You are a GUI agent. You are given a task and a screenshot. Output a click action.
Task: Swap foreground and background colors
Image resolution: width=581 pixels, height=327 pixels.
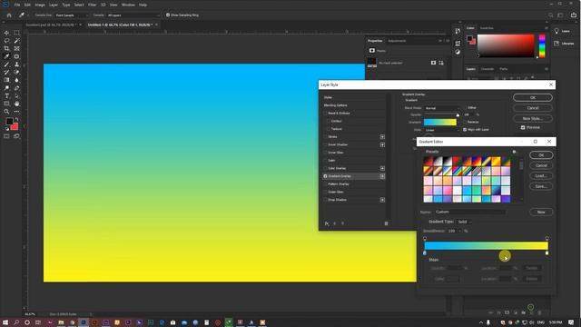[x=16, y=119]
